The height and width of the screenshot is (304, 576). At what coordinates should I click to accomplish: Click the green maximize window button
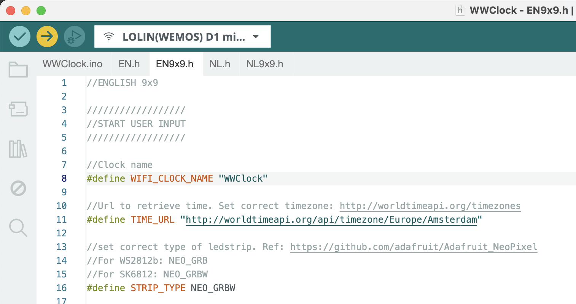click(41, 11)
